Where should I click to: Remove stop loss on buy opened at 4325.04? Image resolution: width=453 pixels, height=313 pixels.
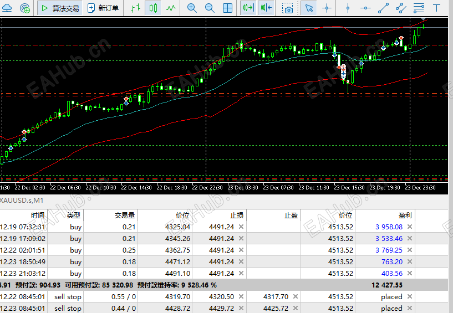click(x=241, y=227)
